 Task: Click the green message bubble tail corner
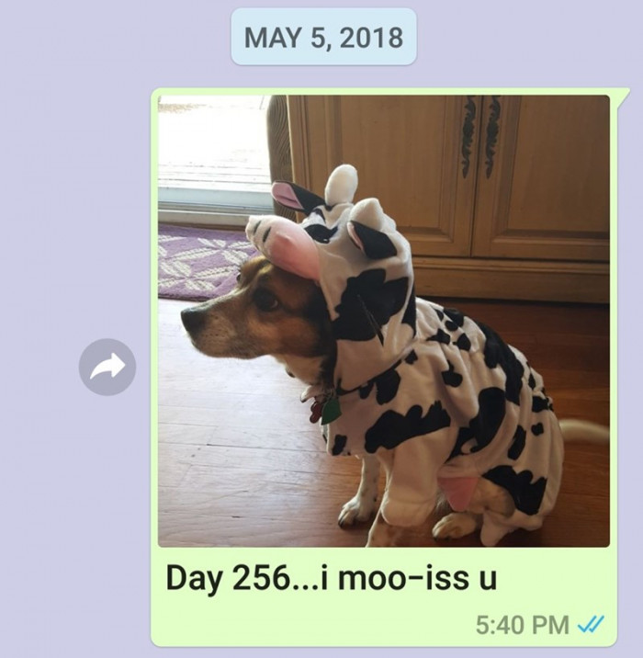pyautogui.click(x=624, y=94)
